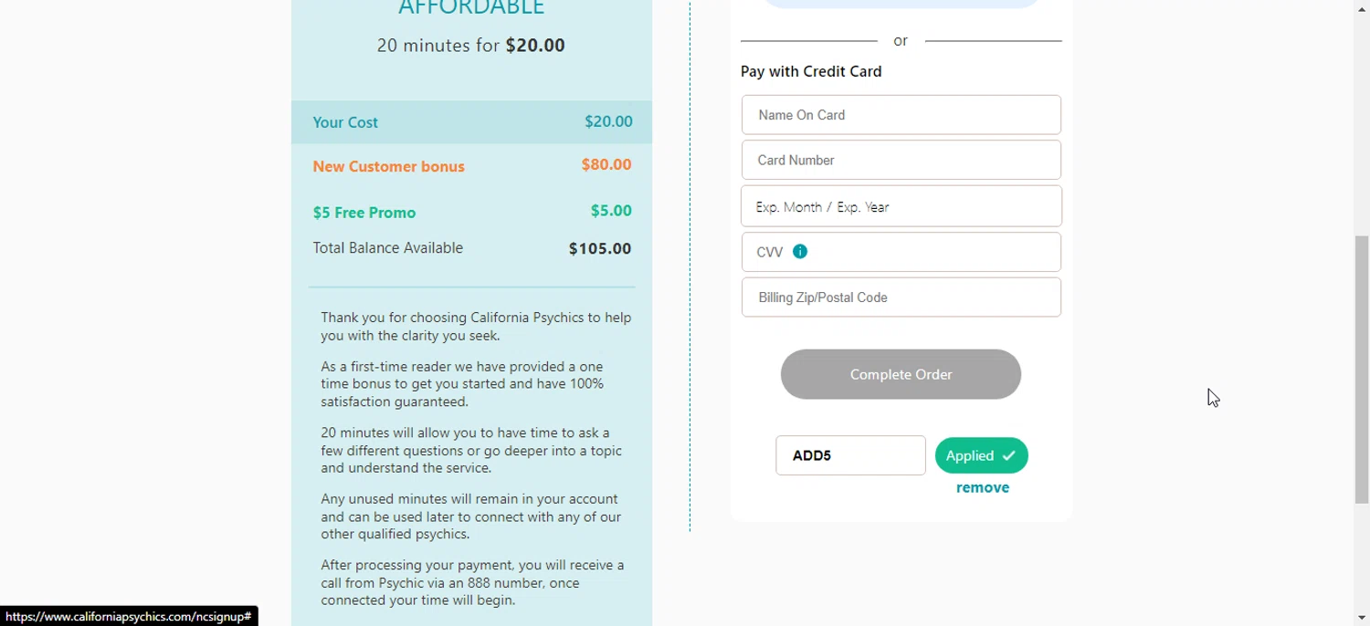Click the $80.00 bonus amount
The height and width of the screenshot is (626, 1370).
[606, 165]
